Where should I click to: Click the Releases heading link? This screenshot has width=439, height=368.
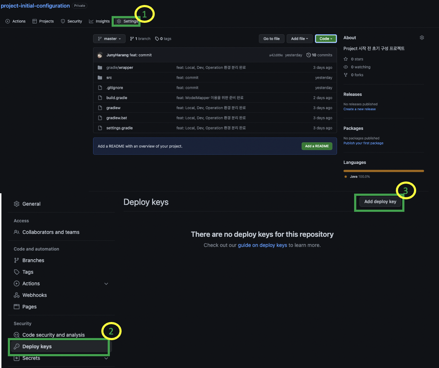(x=353, y=94)
